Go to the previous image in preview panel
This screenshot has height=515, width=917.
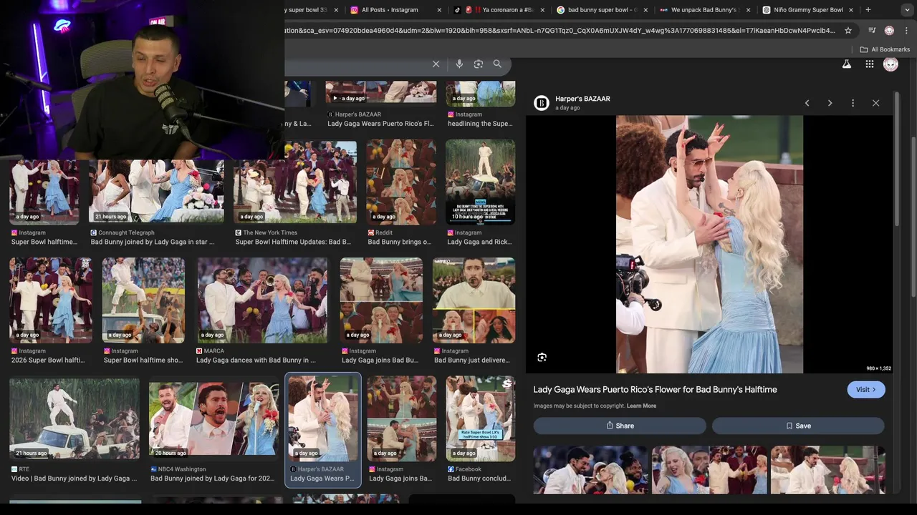pyautogui.click(x=807, y=103)
